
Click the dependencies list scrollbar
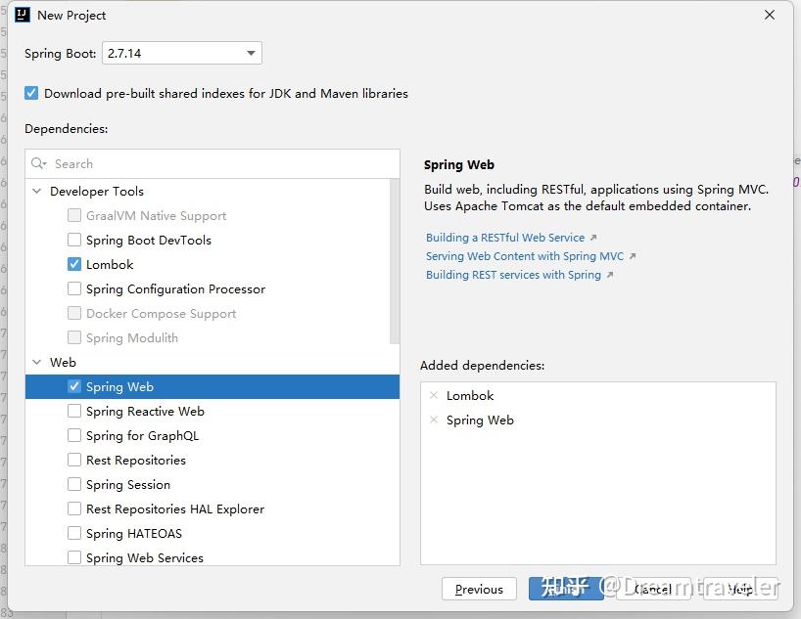[x=395, y=261]
